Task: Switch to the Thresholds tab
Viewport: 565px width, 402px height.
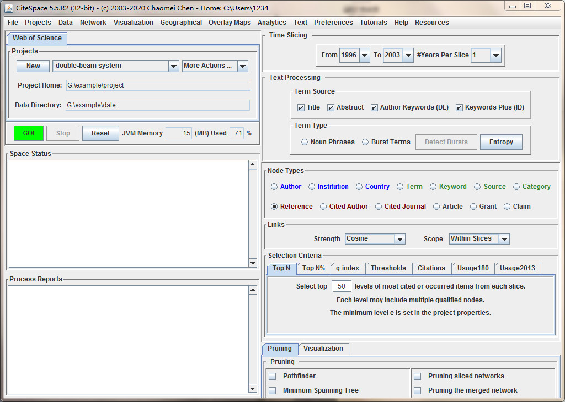Action: tap(388, 268)
